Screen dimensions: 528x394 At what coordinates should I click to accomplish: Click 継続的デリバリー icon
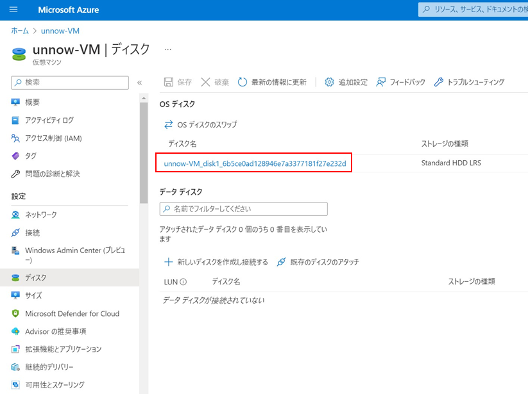15,367
